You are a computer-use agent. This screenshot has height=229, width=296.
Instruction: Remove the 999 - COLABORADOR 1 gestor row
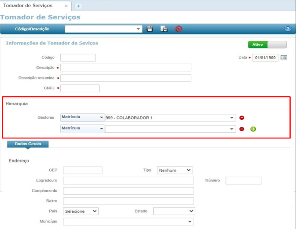tap(242, 118)
